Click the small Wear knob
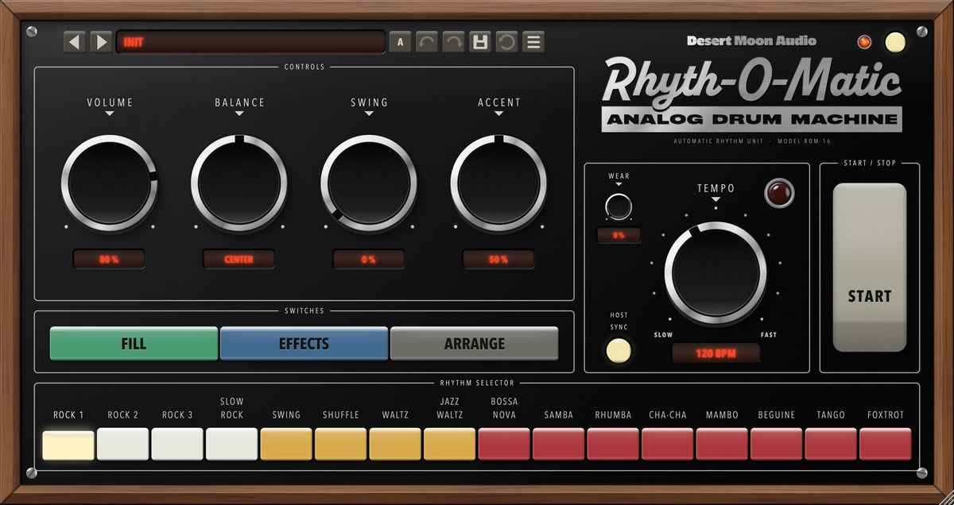Image resolution: width=954 pixels, height=505 pixels. (x=619, y=206)
